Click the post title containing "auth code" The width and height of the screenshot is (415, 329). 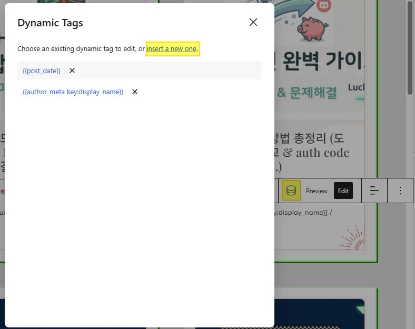point(312,153)
